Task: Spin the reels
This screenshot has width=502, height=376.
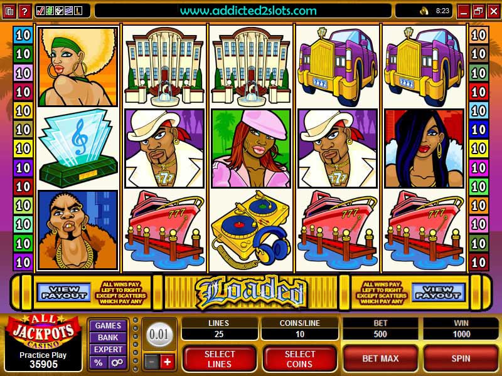Action: [461, 358]
